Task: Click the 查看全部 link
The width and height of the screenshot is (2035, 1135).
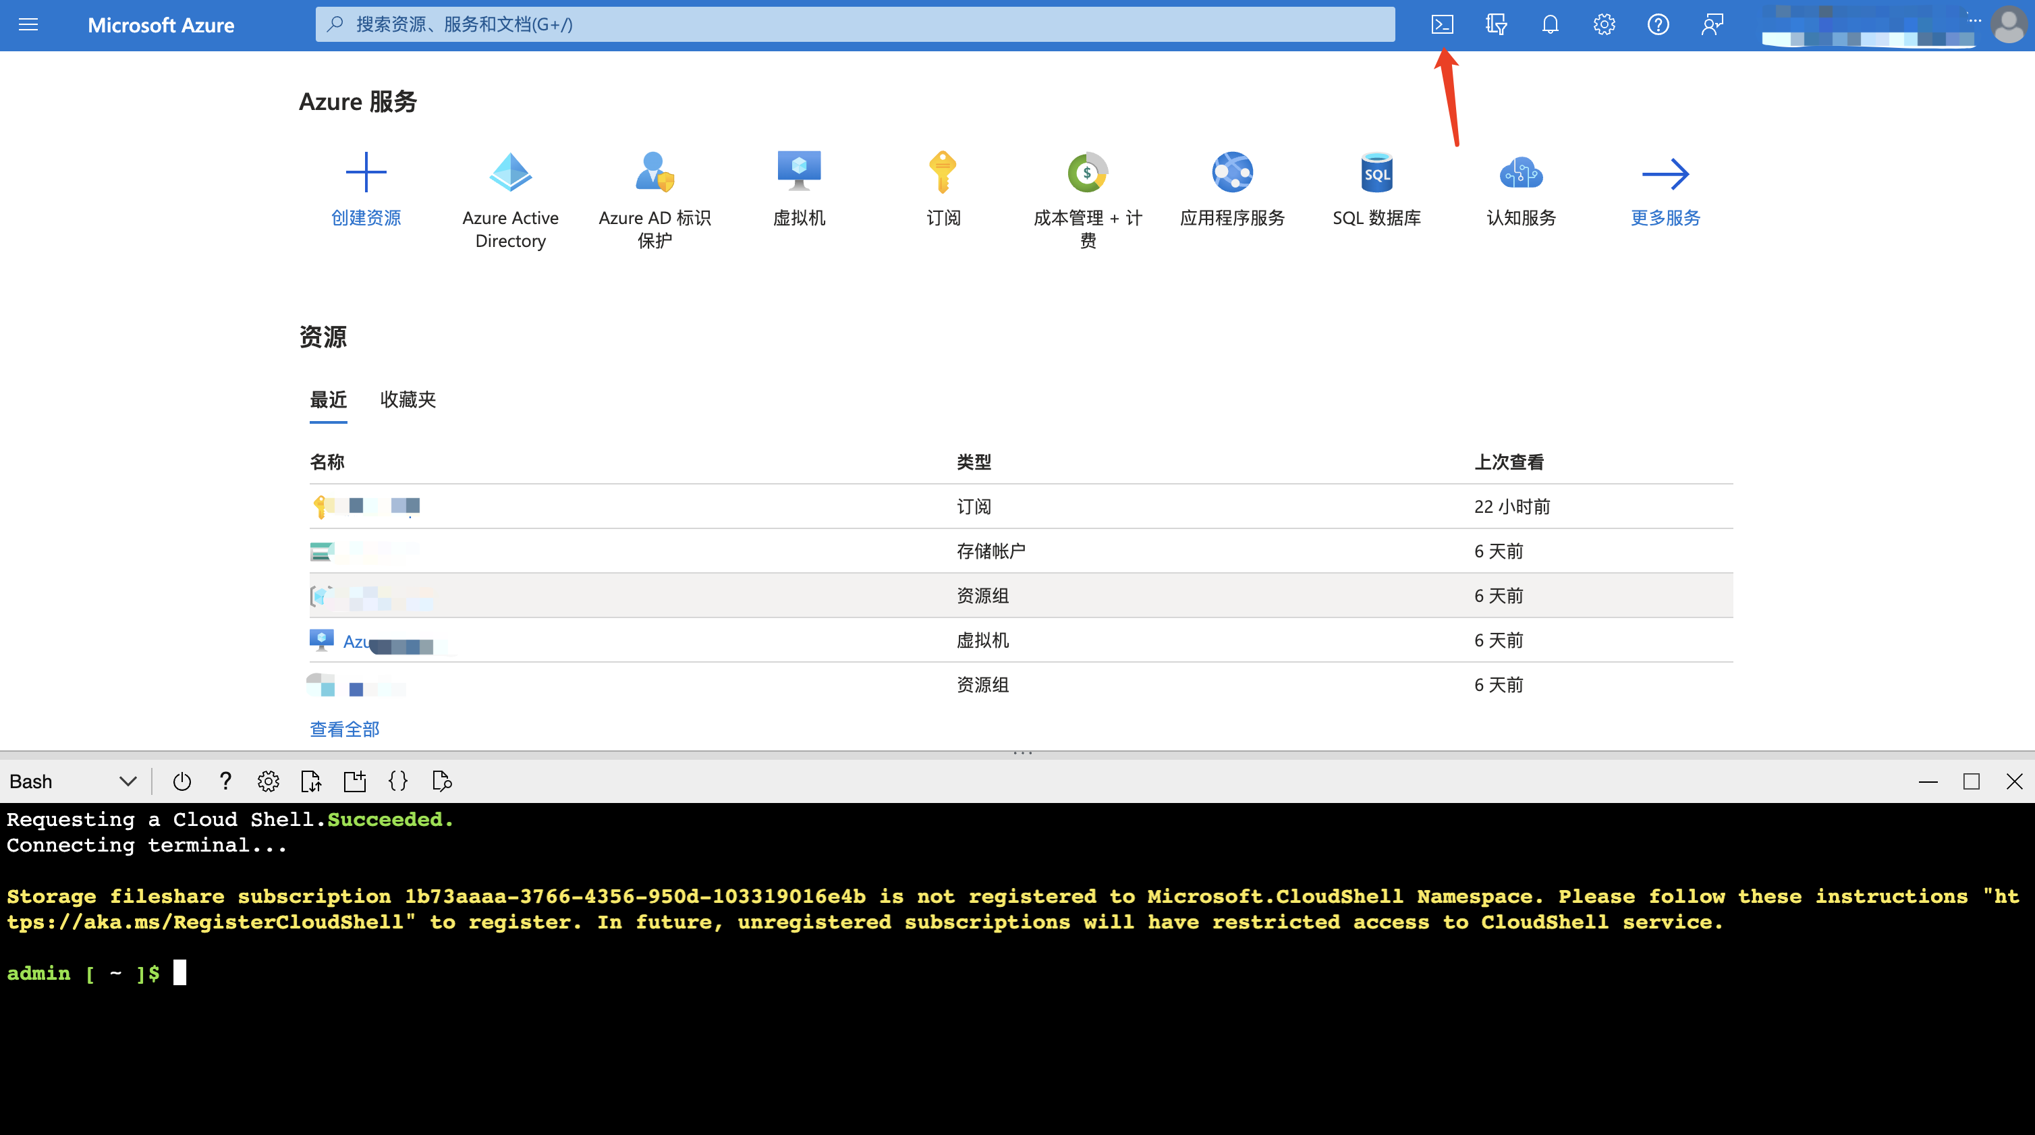Action: tap(344, 729)
